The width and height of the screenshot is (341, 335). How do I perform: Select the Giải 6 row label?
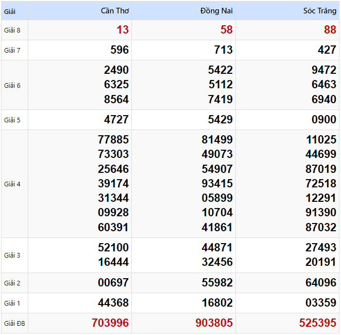coord(12,85)
